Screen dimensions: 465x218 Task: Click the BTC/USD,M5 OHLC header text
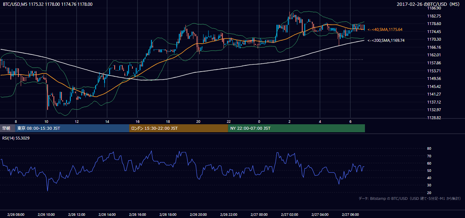coord(48,4)
